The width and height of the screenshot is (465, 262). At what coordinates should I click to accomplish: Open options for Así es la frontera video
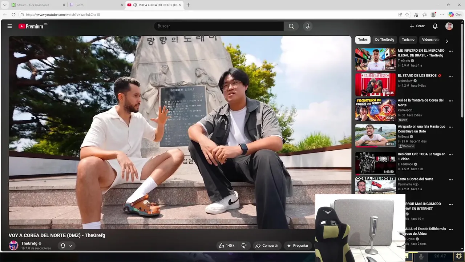[450, 101]
